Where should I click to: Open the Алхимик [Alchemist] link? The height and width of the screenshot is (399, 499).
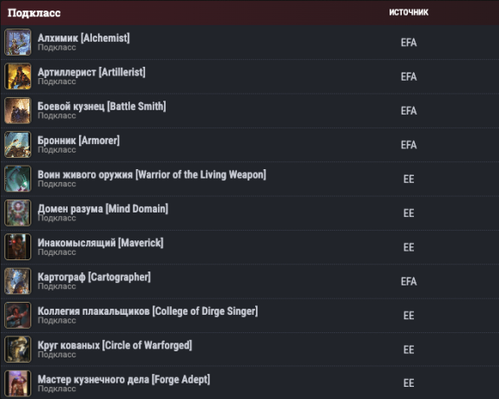(83, 38)
